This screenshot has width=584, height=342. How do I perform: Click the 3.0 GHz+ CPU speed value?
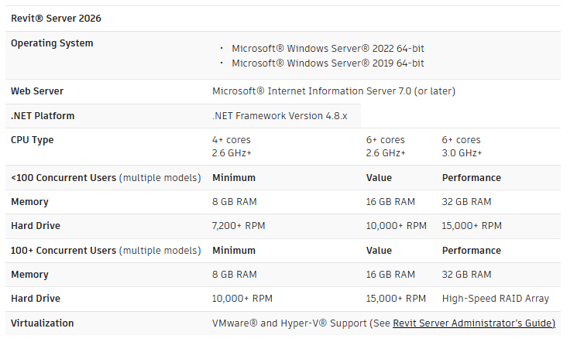pyautogui.click(x=462, y=153)
